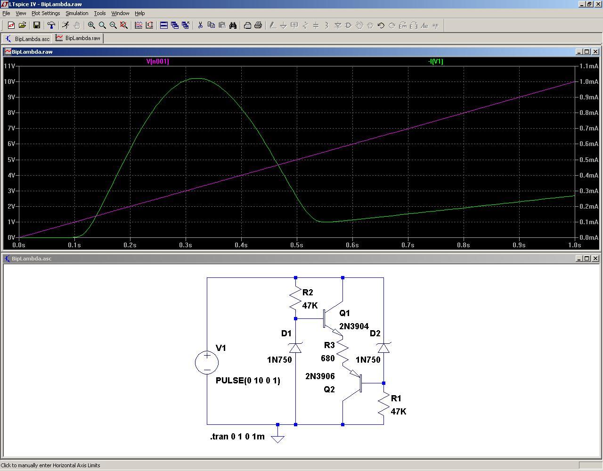Select the Place Component gate icon

(x=349, y=25)
